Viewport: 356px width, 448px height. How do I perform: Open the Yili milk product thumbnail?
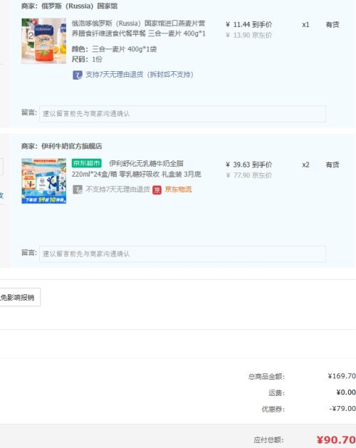(x=43, y=181)
